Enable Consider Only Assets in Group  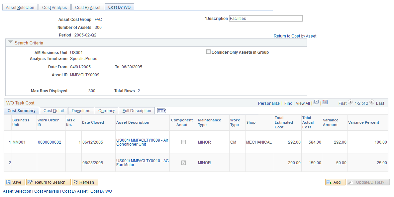pyautogui.click(x=209, y=51)
